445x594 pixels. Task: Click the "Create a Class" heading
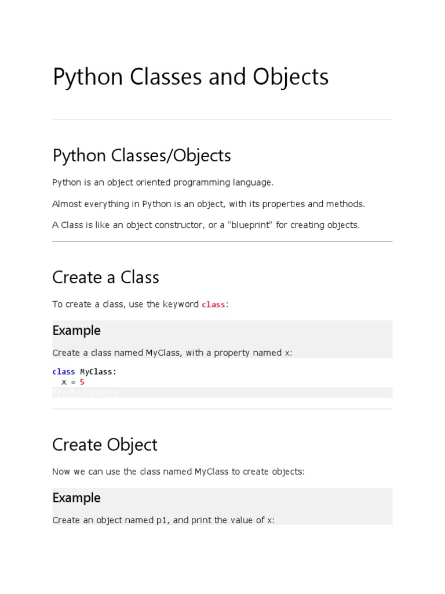coord(105,277)
